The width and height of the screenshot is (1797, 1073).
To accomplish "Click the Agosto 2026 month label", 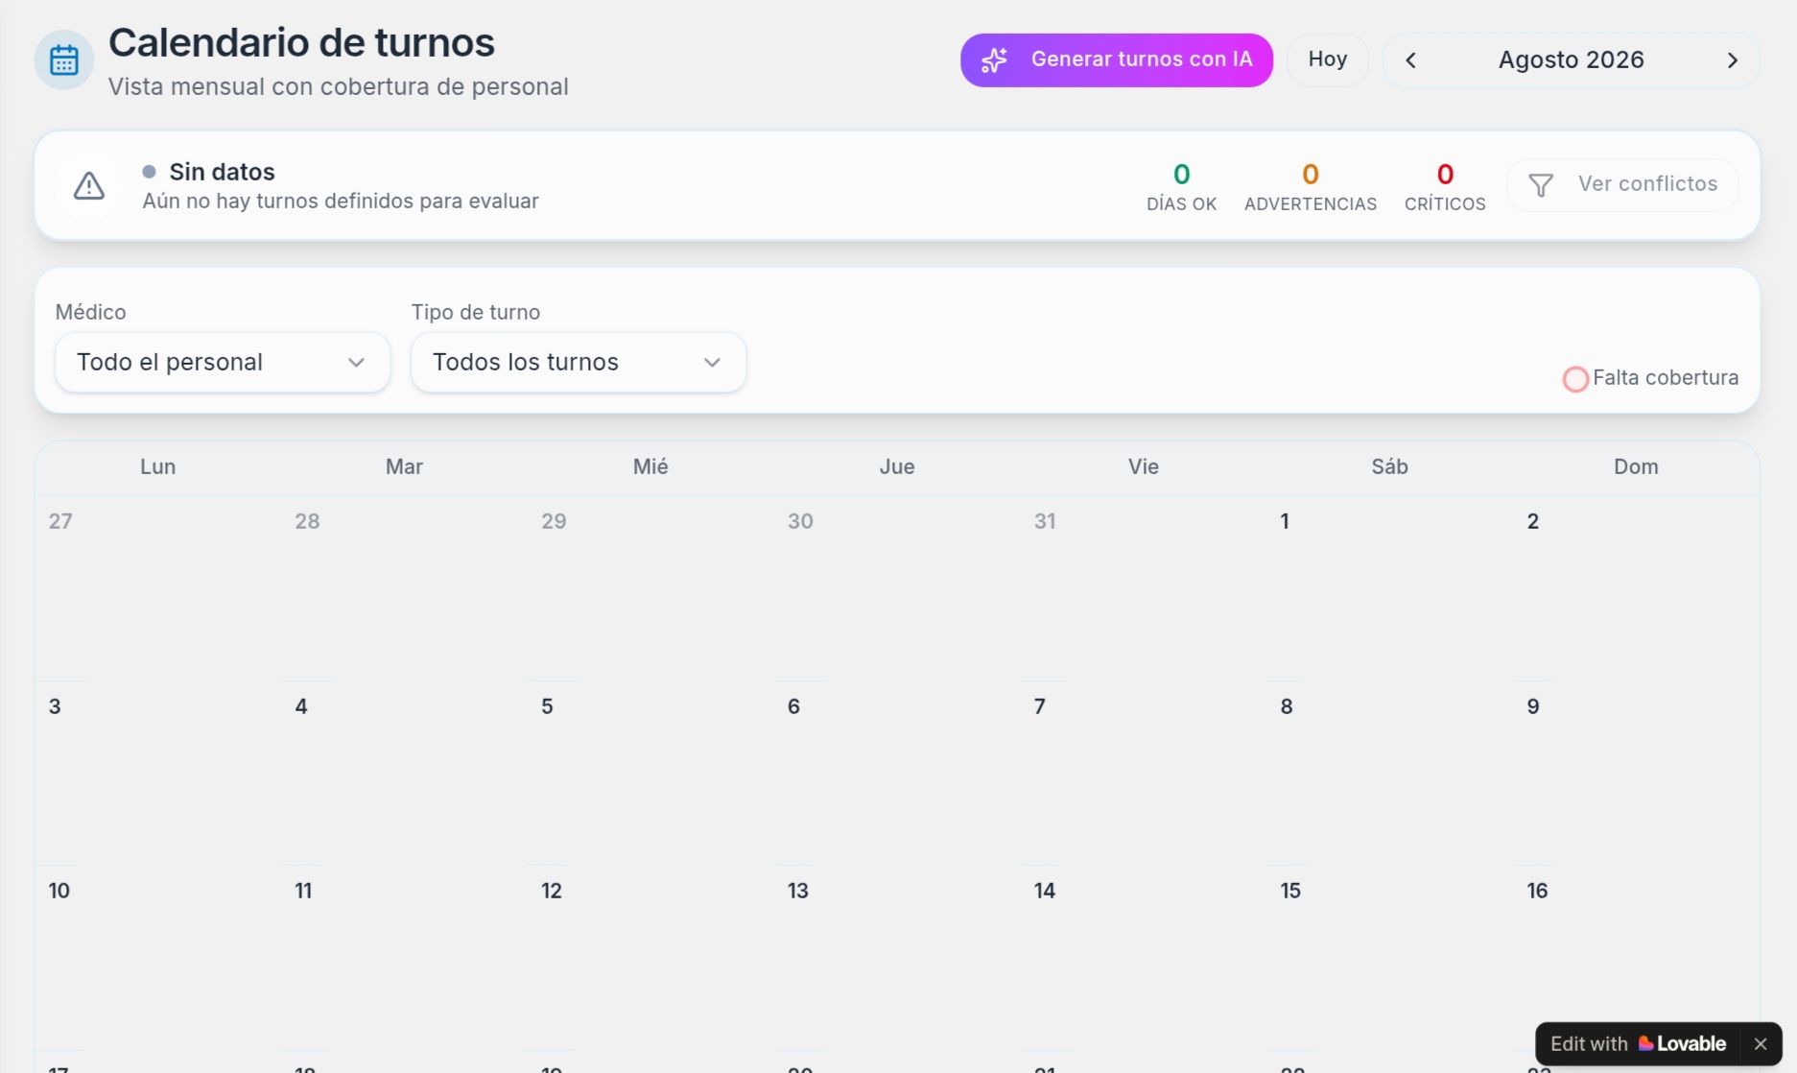I will 1571,60.
